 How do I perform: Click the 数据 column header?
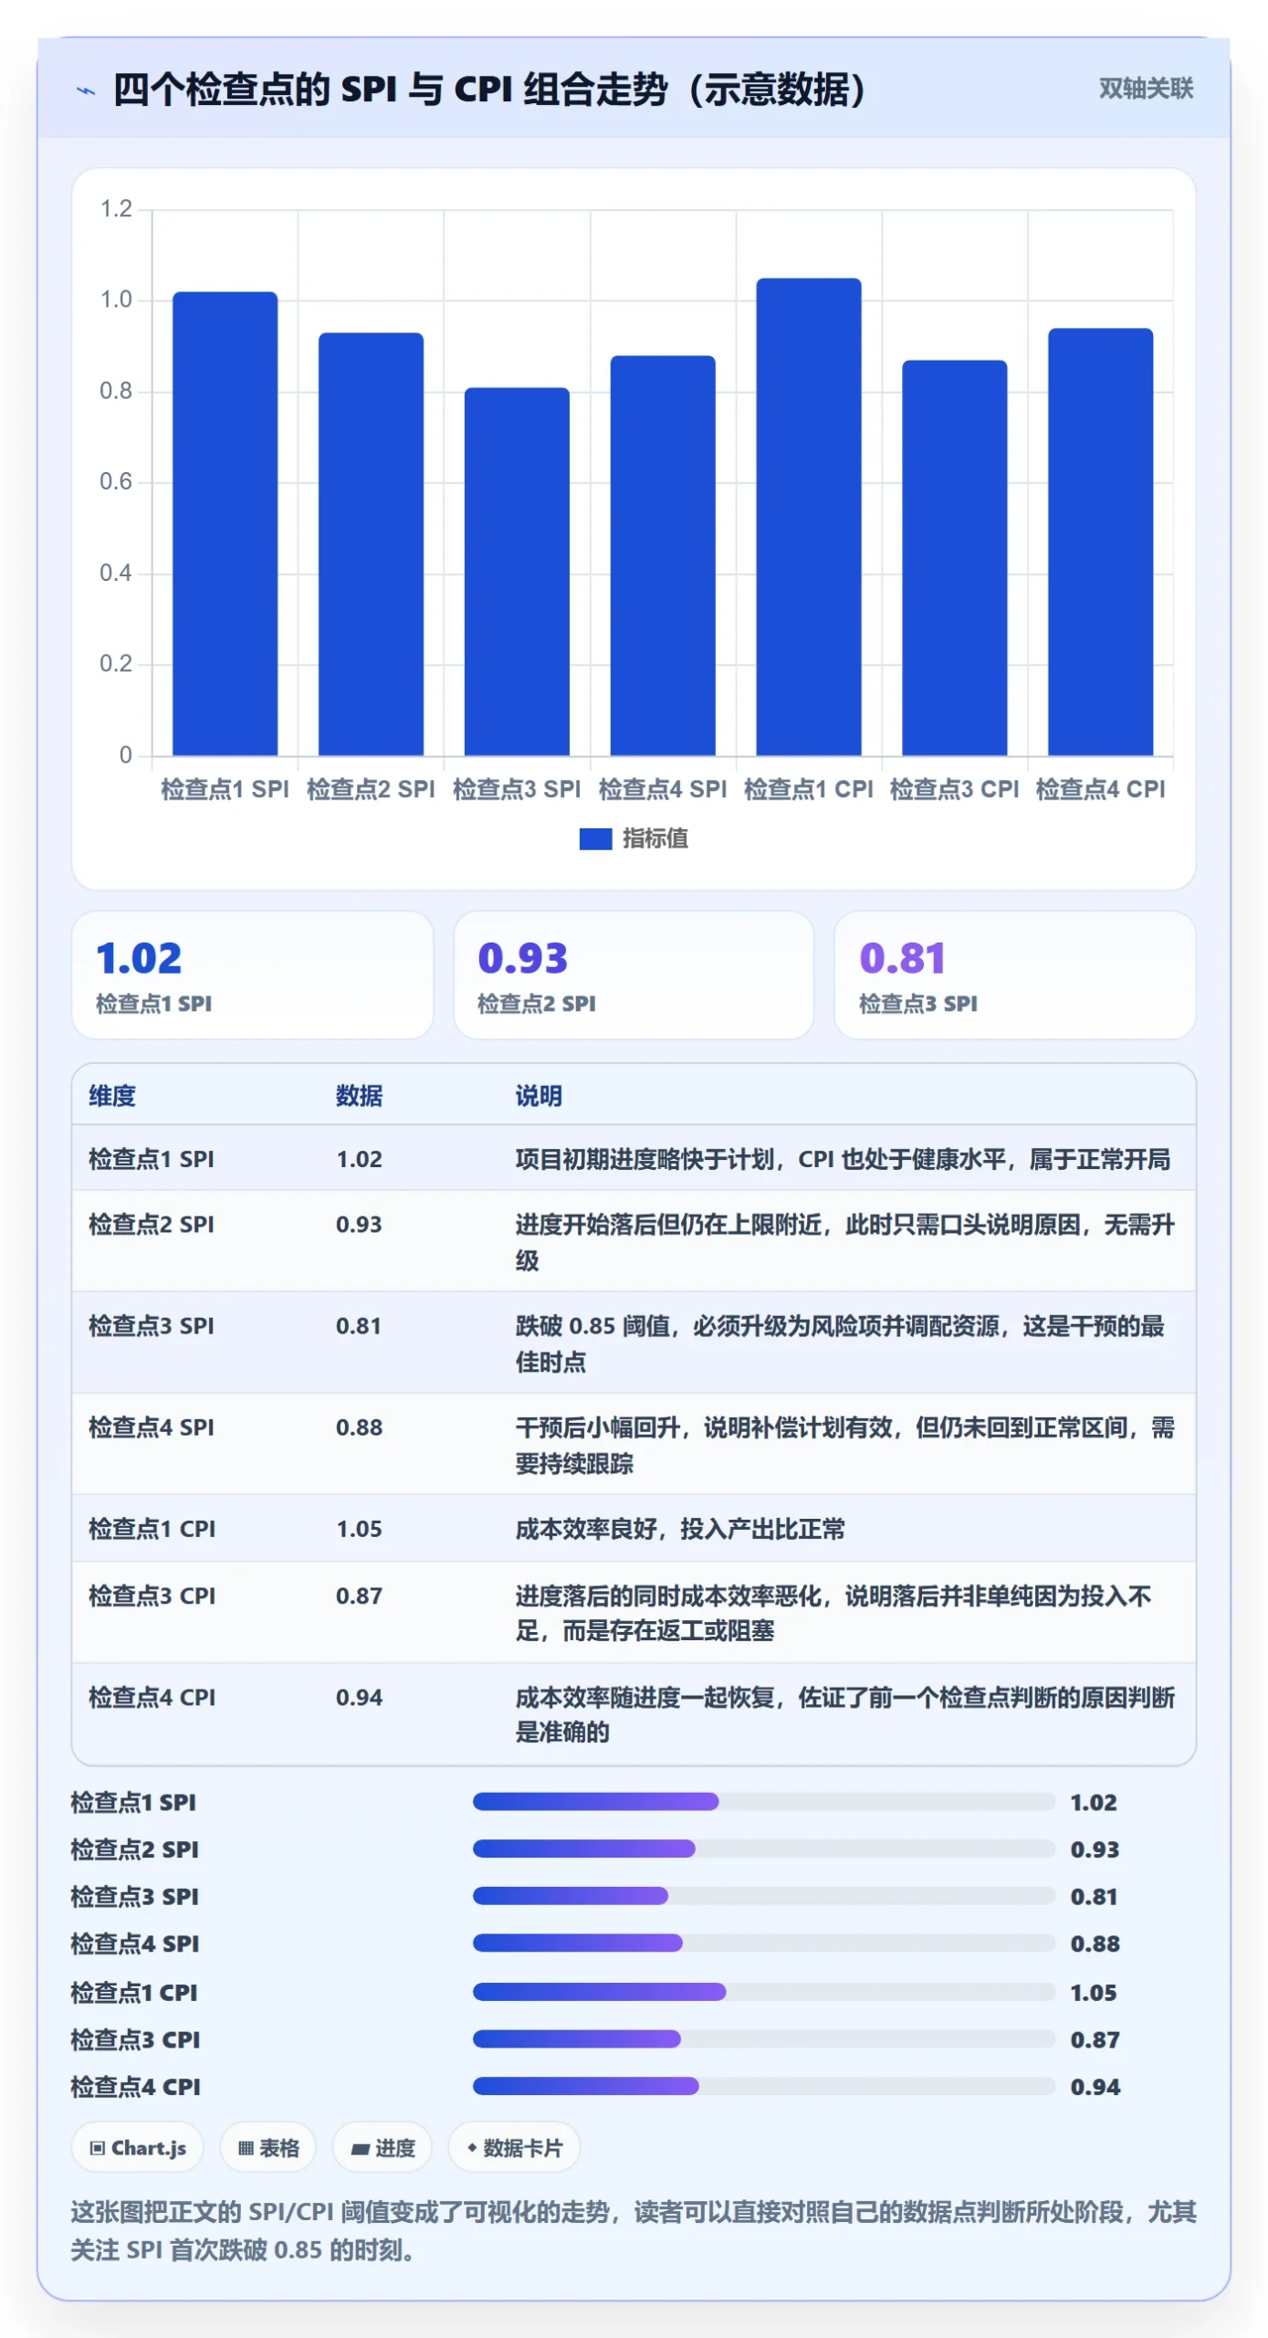point(359,1095)
